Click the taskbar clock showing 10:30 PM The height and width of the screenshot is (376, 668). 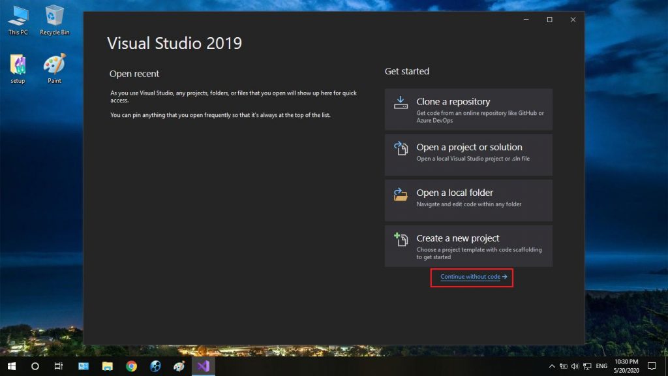pos(626,366)
